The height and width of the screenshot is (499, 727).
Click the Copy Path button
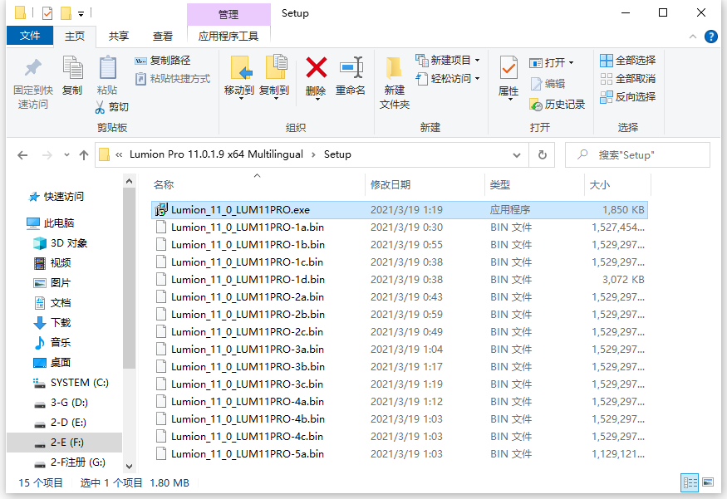163,61
